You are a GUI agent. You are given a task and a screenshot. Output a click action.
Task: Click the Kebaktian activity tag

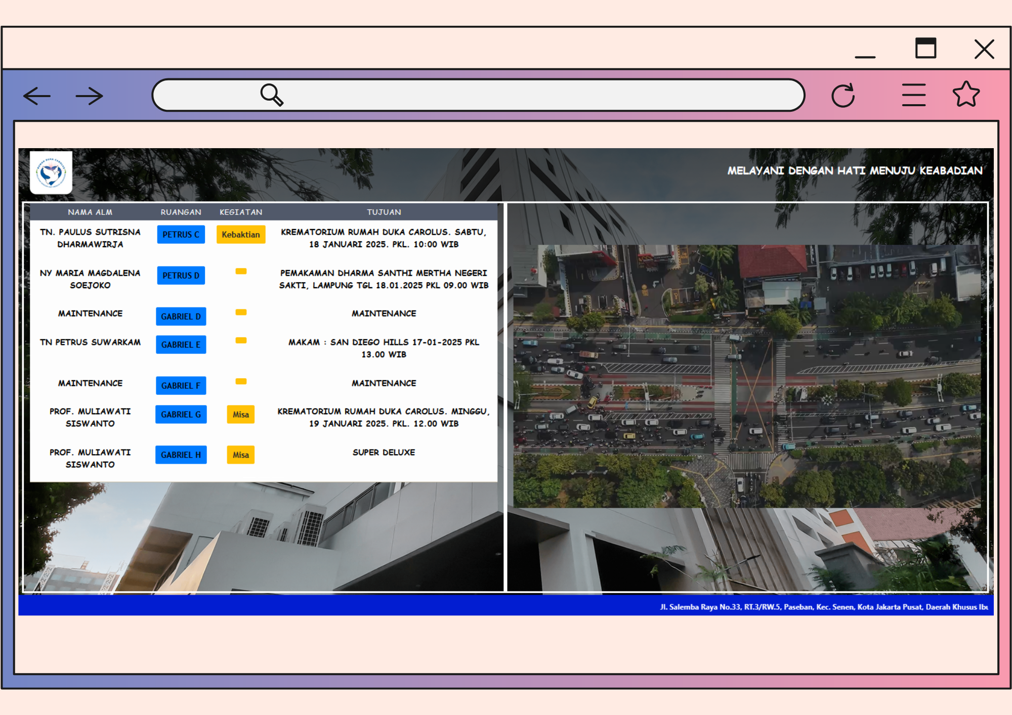click(x=241, y=235)
